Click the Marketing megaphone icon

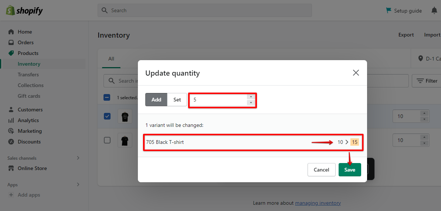[11, 131]
